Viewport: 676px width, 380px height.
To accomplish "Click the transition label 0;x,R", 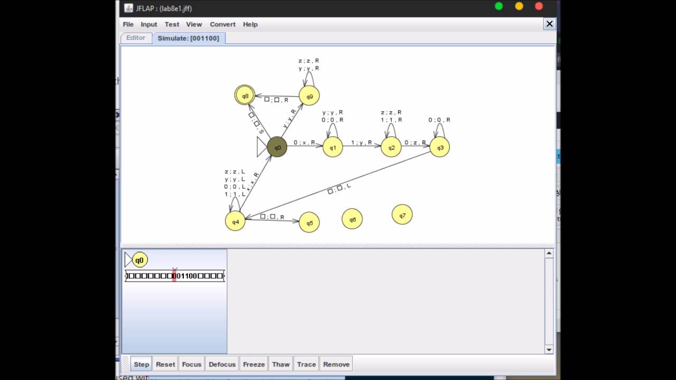I will click(305, 142).
